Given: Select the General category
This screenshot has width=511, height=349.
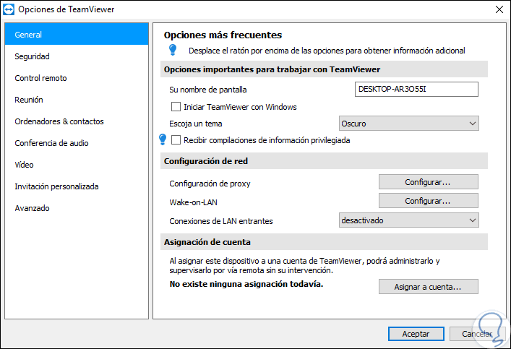Looking at the screenshot, I should coord(77,35).
